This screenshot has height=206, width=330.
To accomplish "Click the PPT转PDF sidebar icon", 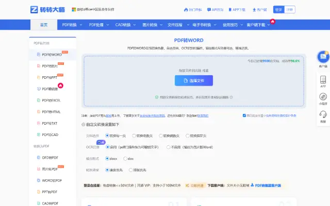I will pos(39,192).
